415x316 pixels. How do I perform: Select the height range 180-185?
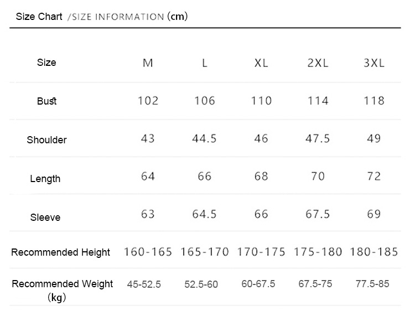(374, 252)
